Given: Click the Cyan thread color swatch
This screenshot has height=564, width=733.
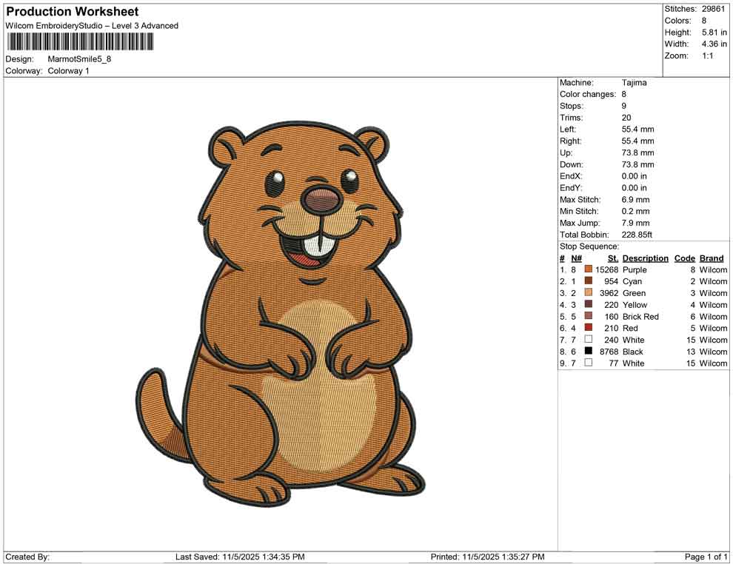Looking at the screenshot, I should click(588, 281).
